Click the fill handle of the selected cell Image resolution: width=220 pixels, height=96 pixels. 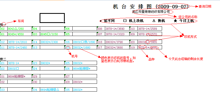[65, 22]
